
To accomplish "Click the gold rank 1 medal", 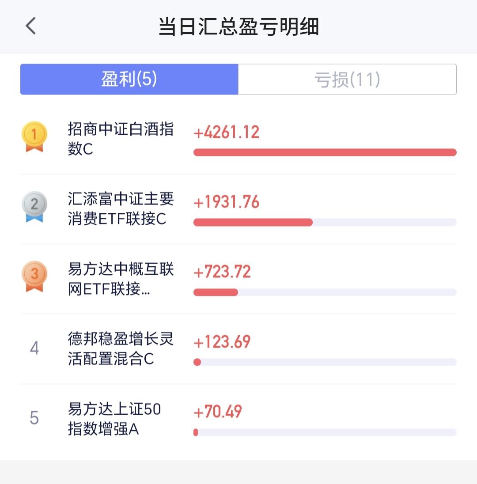I will (34, 136).
